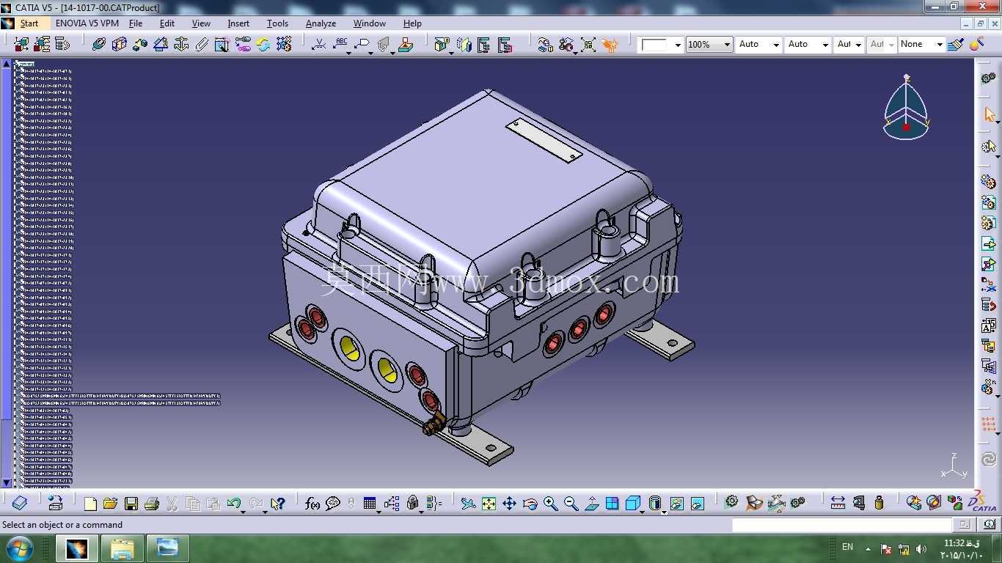Image resolution: width=1002 pixels, height=563 pixels.
Task: Open the Formula f(x) tool
Action: click(x=312, y=504)
